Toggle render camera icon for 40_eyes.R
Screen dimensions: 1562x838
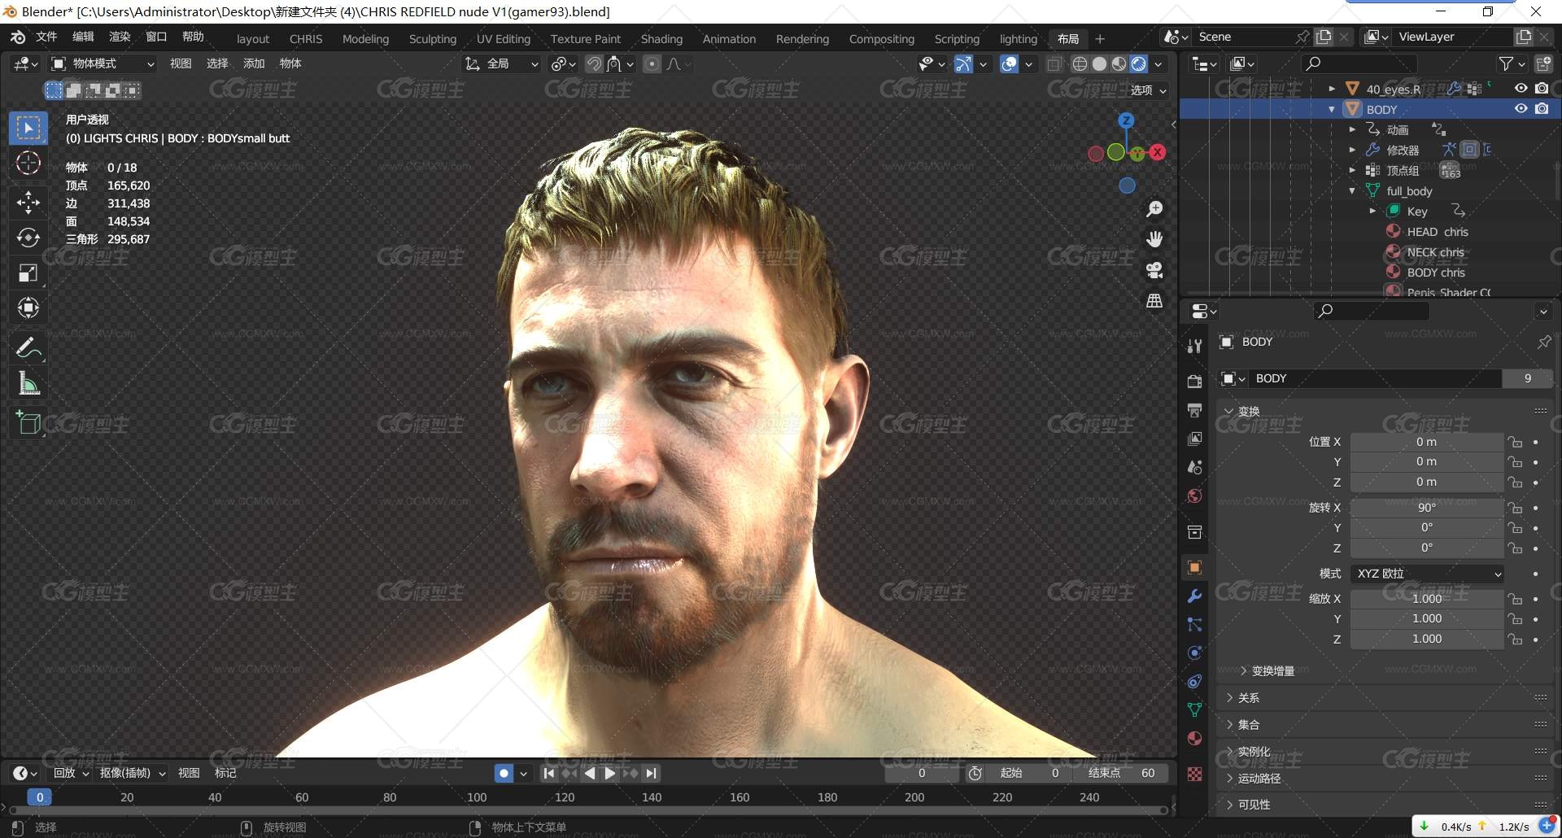pyautogui.click(x=1542, y=89)
